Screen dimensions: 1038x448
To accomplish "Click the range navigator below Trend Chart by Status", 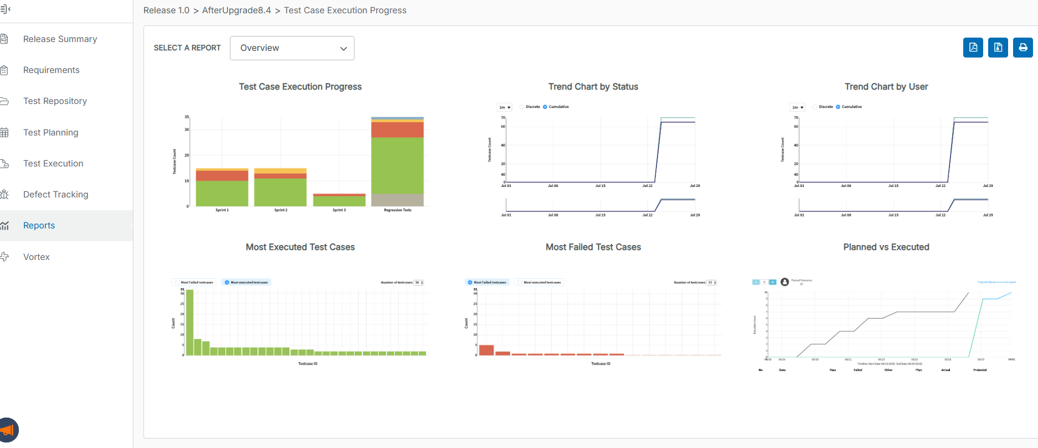I will [600, 205].
